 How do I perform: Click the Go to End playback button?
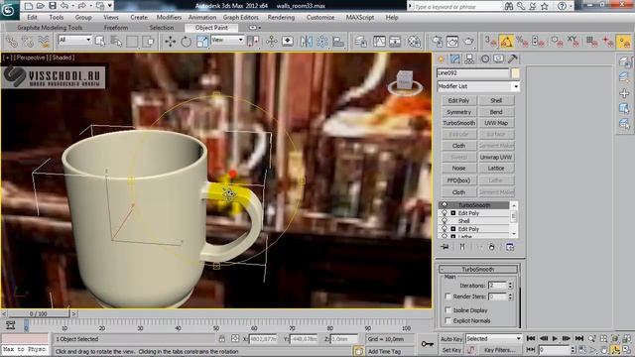tap(579, 338)
